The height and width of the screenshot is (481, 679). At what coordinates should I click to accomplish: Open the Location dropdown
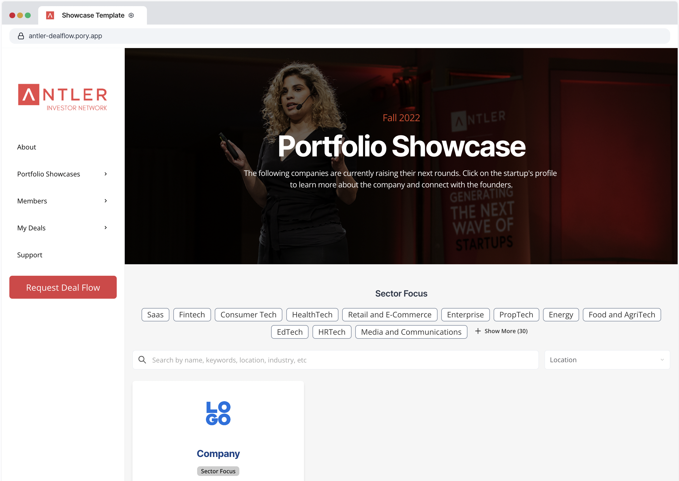pos(607,360)
